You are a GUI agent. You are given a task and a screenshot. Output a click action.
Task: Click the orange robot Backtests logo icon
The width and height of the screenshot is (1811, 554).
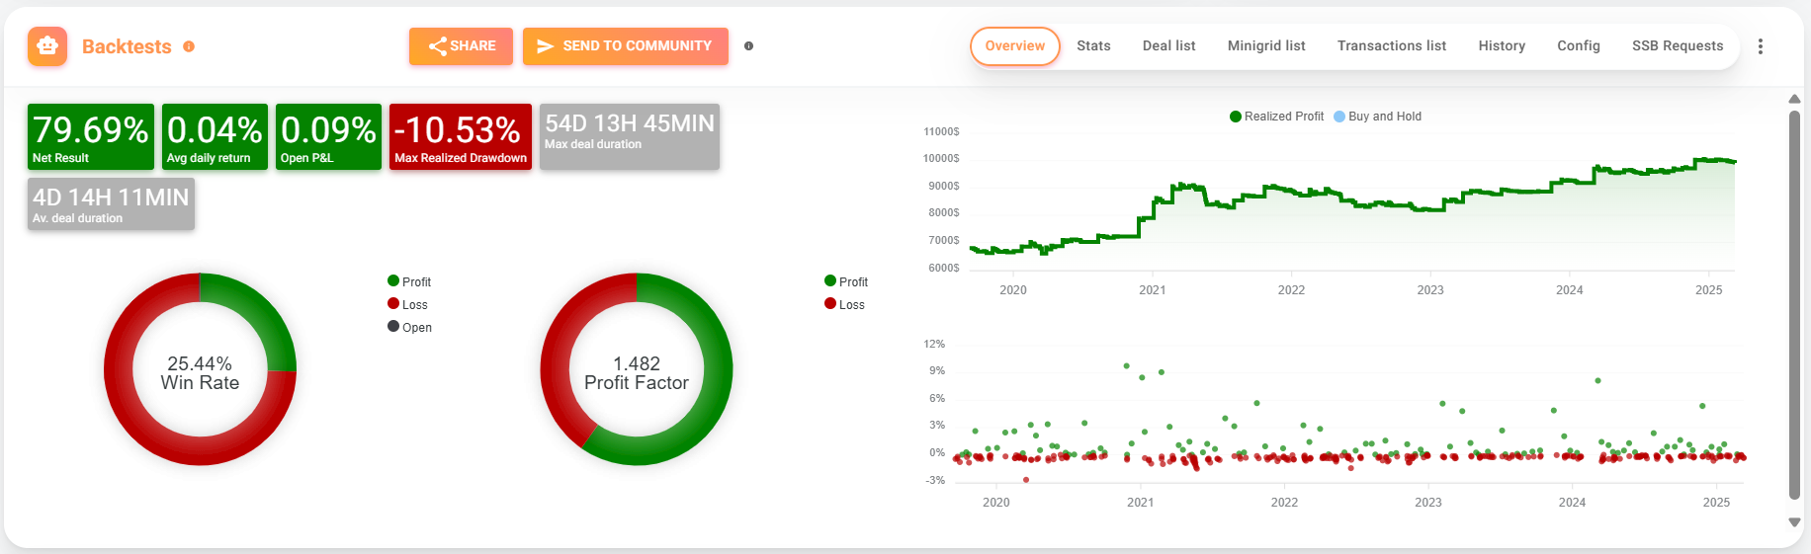[47, 46]
